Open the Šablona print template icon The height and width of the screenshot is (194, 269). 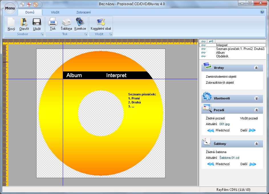click(x=66, y=22)
